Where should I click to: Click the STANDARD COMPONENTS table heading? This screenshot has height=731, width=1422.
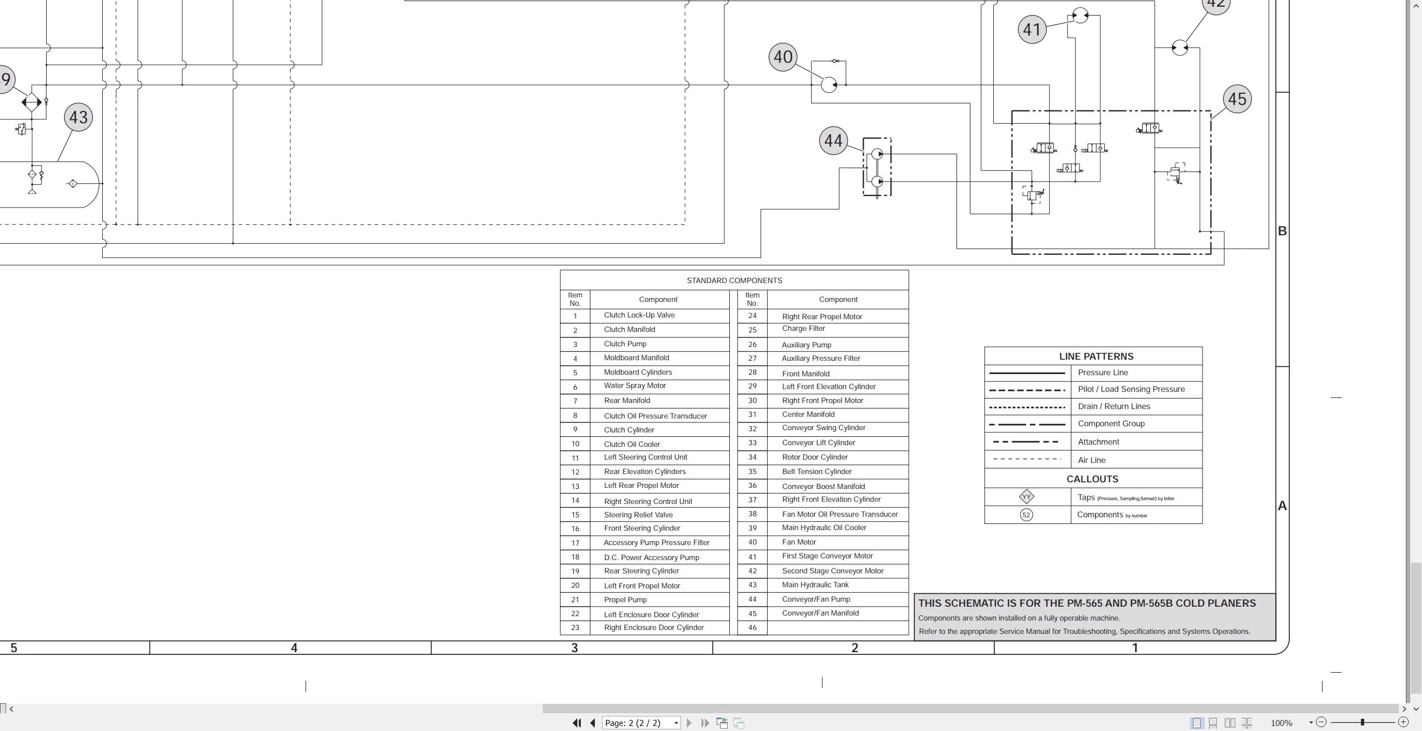click(734, 280)
